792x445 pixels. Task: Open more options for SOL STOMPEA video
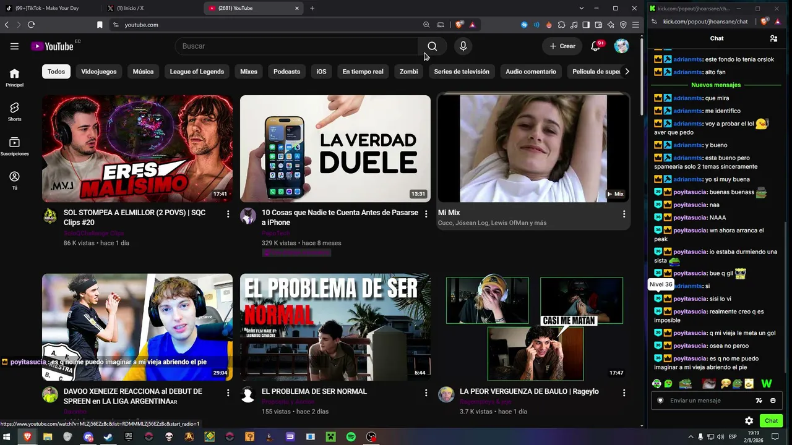pos(228,214)
